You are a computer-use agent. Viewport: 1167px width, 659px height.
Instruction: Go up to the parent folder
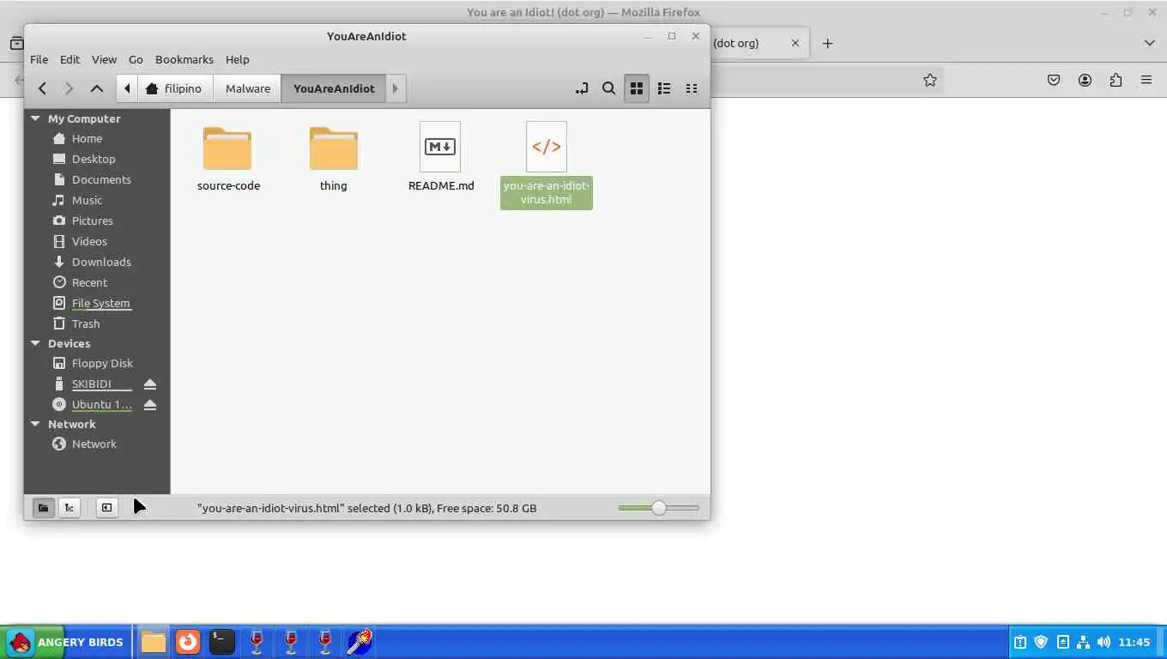(97, 88)
